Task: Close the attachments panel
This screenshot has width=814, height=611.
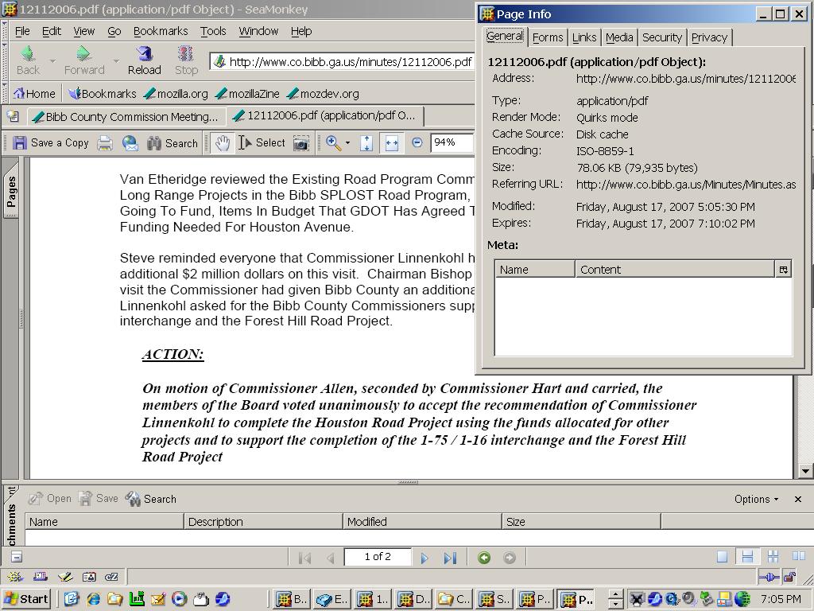Action: (x=798, y=499)
